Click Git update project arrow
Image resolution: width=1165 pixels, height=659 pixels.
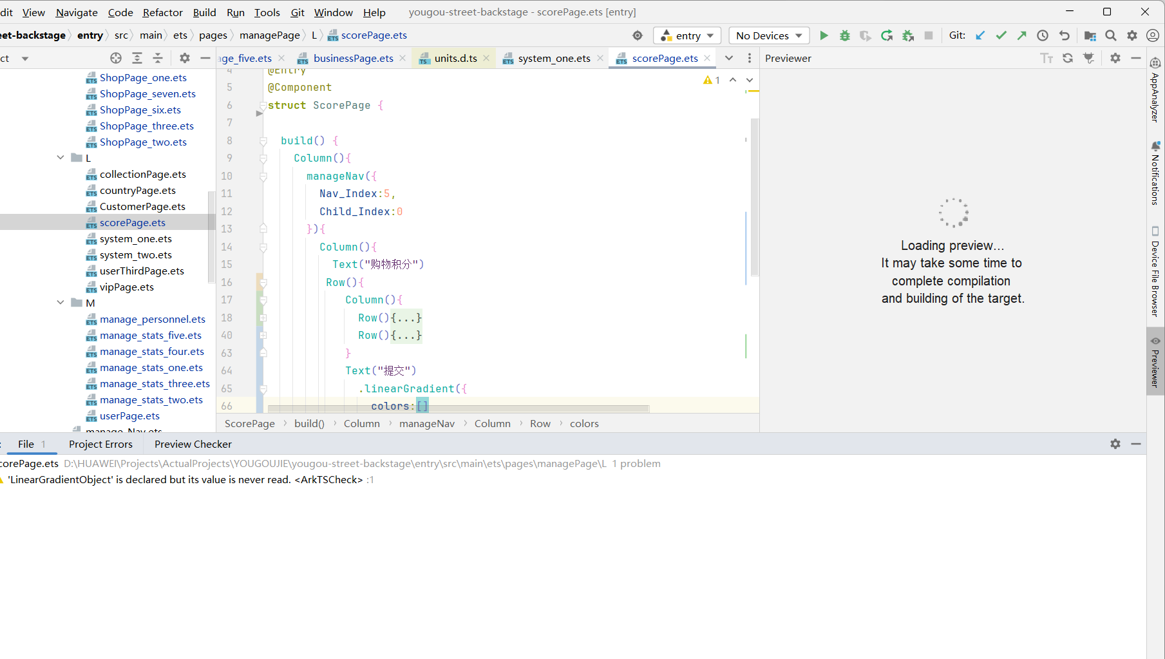coord(980,35)
